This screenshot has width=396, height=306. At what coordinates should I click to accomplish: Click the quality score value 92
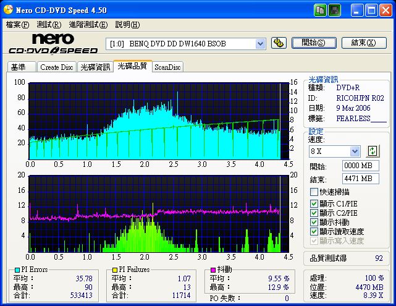[379, 258]
